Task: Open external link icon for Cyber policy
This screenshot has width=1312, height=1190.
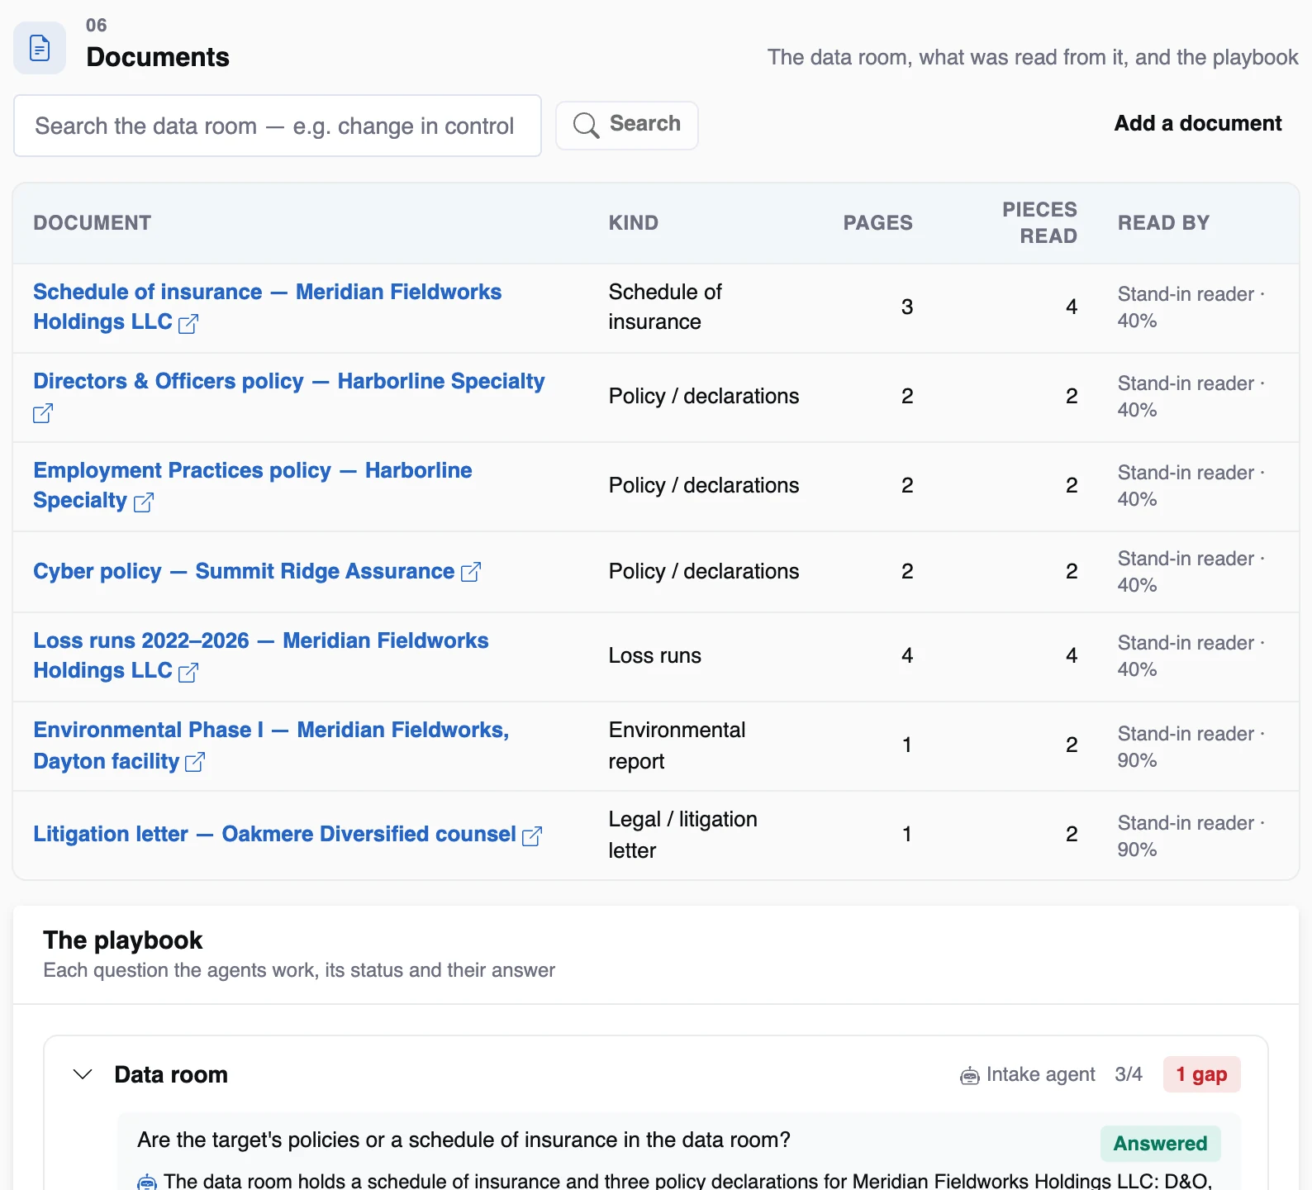Action: 471,571
